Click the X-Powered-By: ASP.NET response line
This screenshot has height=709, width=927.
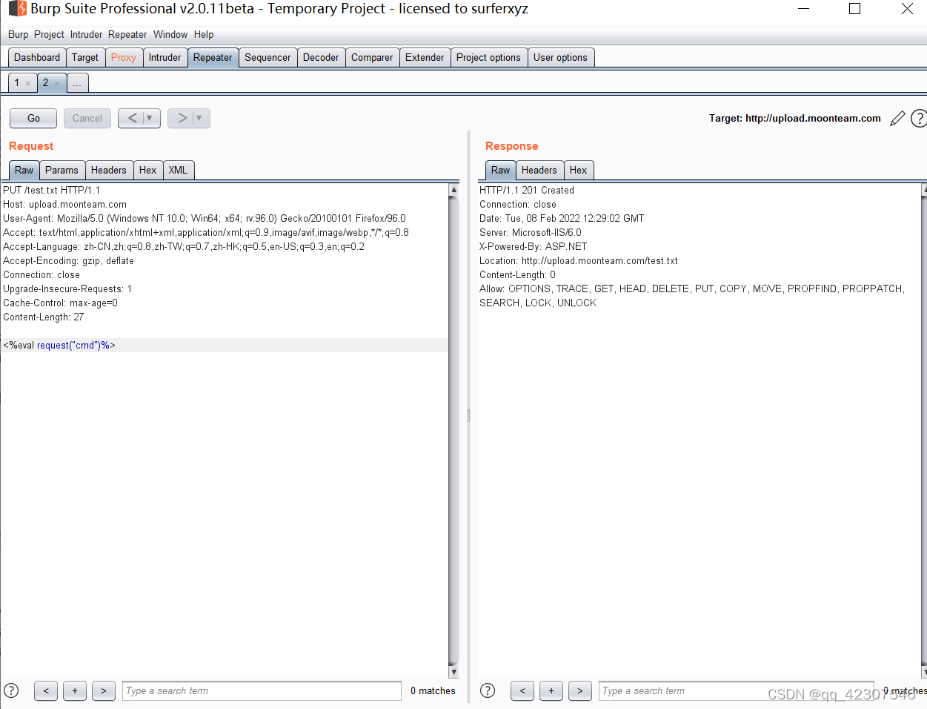coord(534,247)
